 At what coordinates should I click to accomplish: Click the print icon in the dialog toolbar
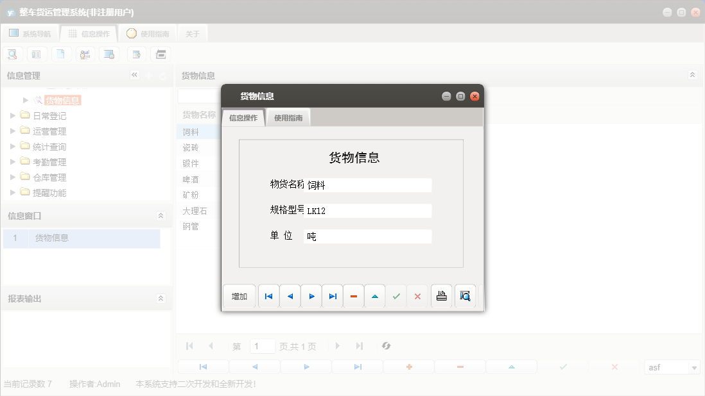pyautogui.click(x=441, y=295)
